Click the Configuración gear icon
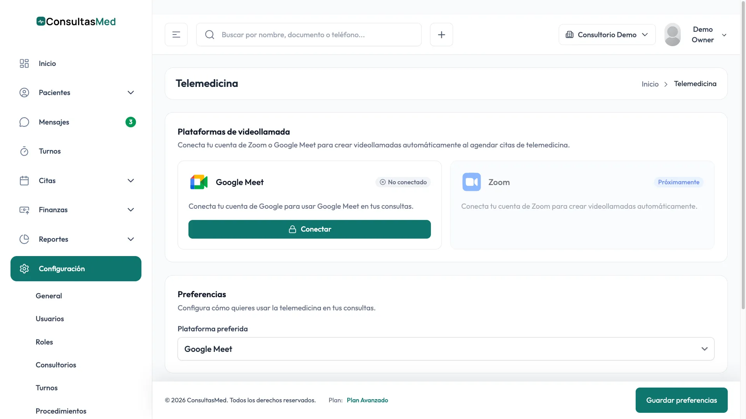This screenshot has width=746, height=419. pos(24,268)
